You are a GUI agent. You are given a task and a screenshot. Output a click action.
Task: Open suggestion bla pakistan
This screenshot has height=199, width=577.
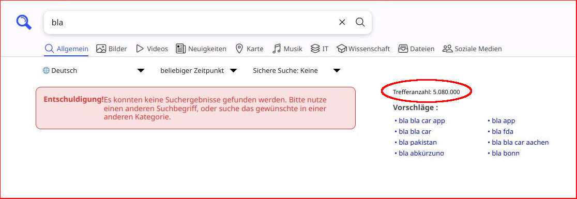[418, 142]
